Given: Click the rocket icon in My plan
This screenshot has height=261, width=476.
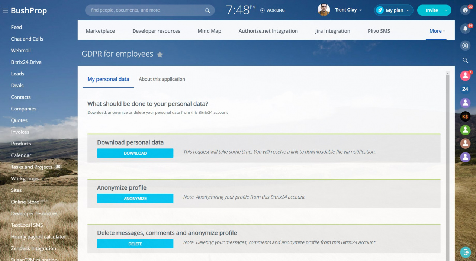Looking at the screenshot, I should [380, 10].
